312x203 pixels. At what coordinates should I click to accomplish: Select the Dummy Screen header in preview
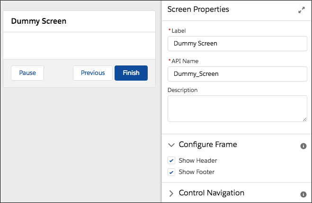pos(39,21)
